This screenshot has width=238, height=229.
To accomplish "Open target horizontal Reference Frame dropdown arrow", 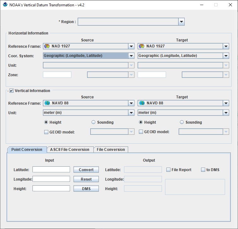I will pyautogui.click(x=226, y=46).
